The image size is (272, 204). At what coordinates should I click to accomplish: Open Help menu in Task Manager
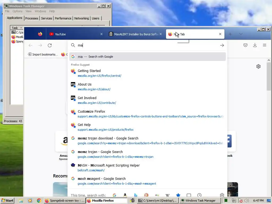[52, 11]
